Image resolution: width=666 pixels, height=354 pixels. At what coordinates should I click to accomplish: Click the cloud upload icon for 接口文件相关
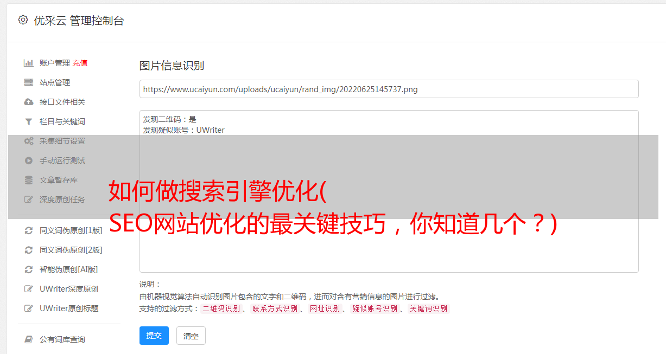click(29, 102)
